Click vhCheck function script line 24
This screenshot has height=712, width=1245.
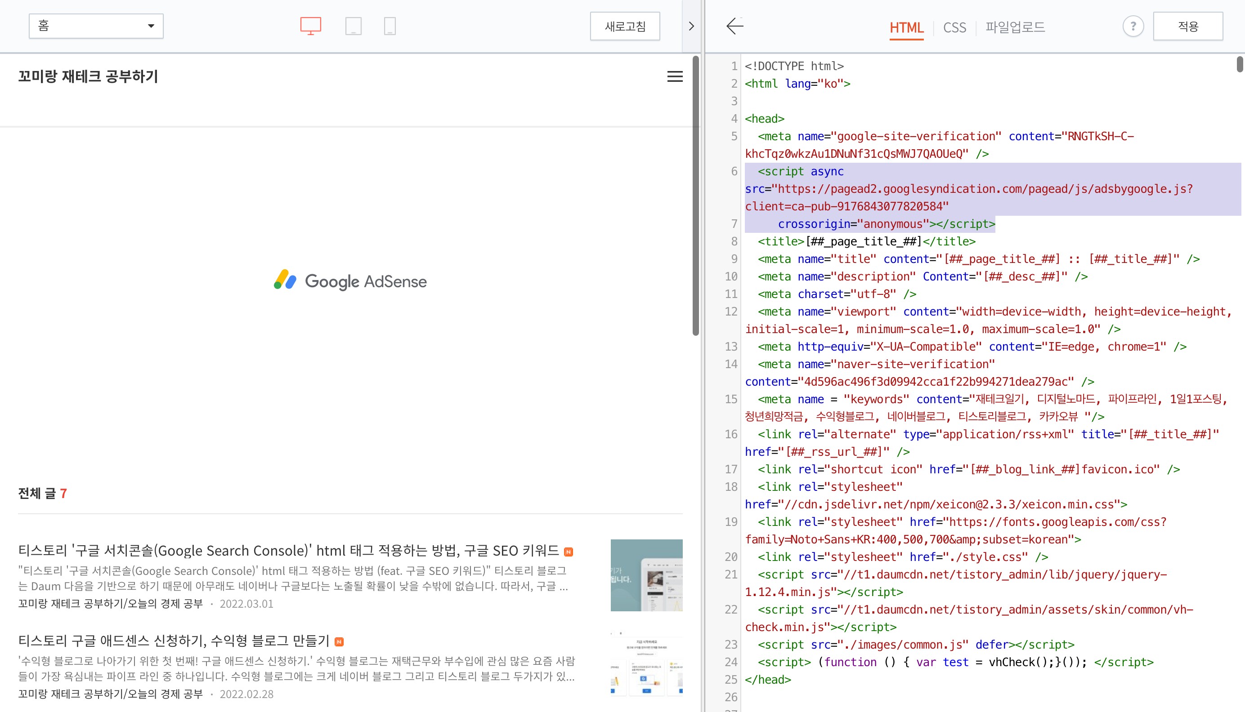(955, 662)
